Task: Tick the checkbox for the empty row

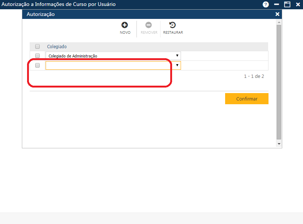Action: (37, 65)
